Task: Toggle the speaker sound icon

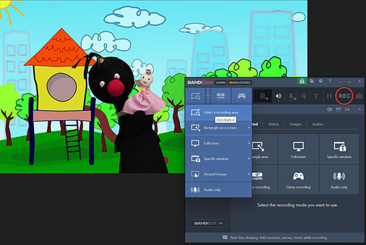Action: click(278, 96)
